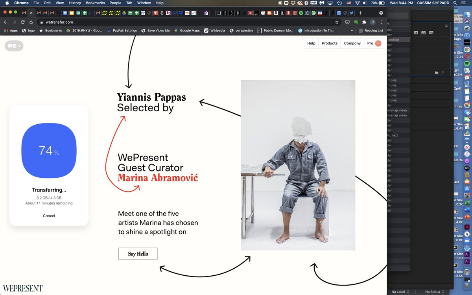Click the 74% transfer progress circle
Image resolution: width=472 pixels, height=295 pixels.
[49, 150]
